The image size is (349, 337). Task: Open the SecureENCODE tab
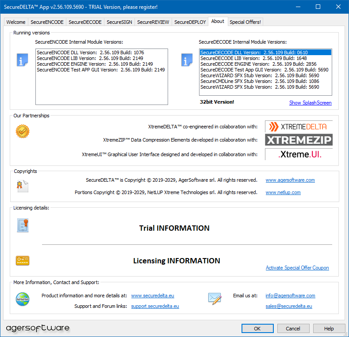pos(47,22)
